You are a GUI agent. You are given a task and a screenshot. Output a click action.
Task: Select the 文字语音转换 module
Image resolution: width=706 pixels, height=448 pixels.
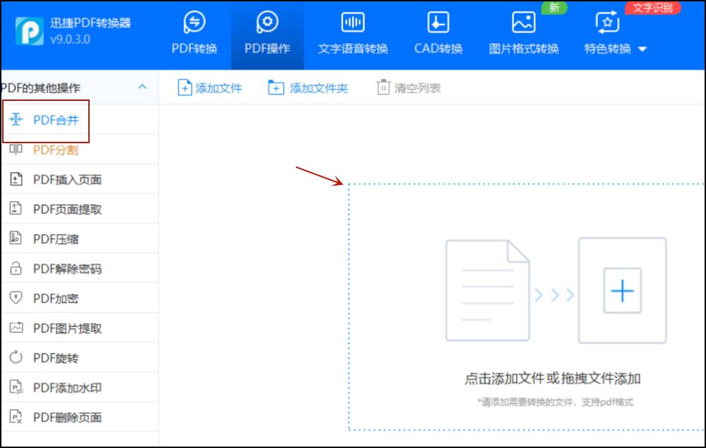coord(352,35)
